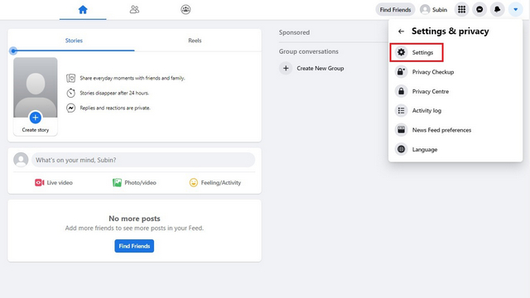Screen dimensions: 530x298
Task: Open the Privacy Centre menu entry
Action: click(455, 91)
